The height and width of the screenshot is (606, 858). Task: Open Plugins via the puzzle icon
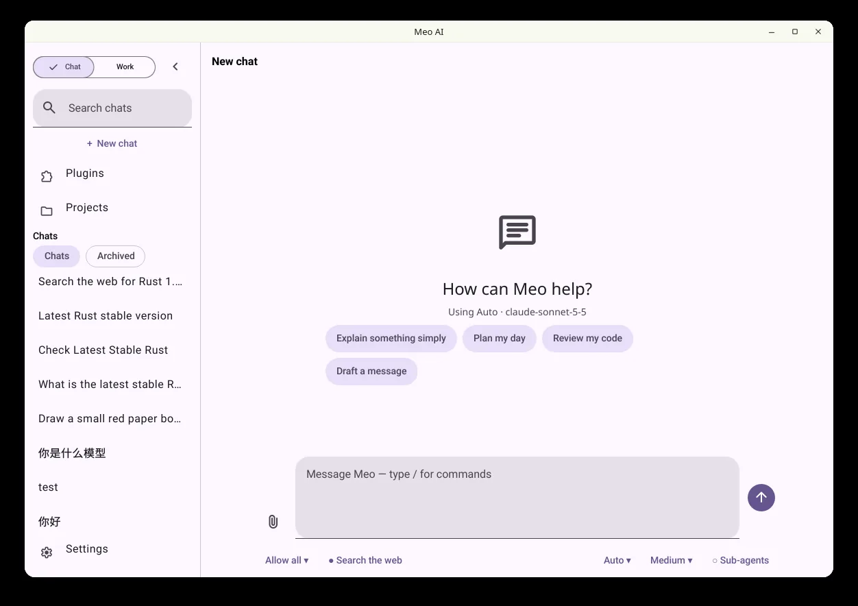tap(47, 177)
